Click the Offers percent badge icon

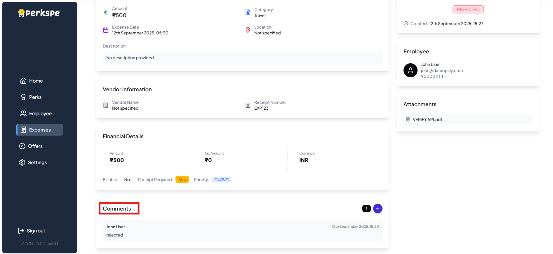pyautogui.click(x=22, y=146)
